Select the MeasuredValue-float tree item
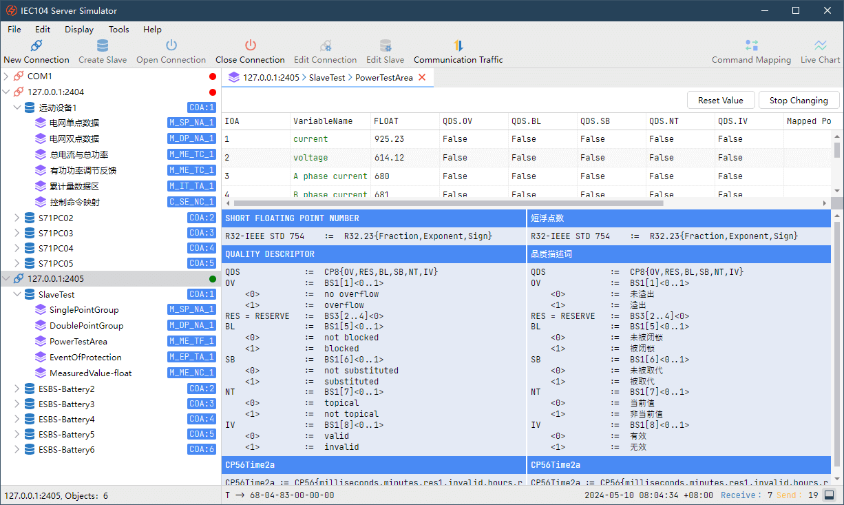844x505 pixels. [x=91, y=373]
